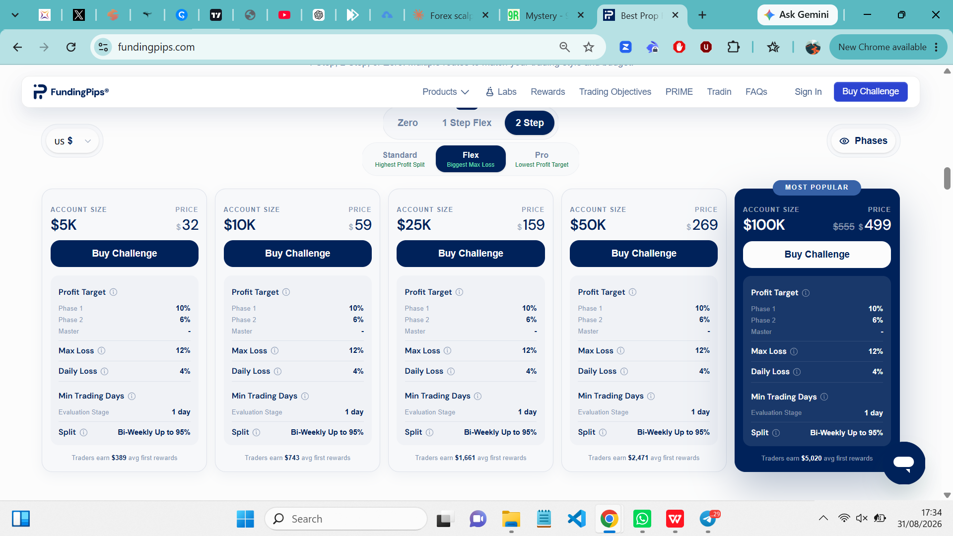This screenshot has width=953, height=536.
Task: Open the Rewards nav item
Action: pyautogui.click(x=547, y=92)
